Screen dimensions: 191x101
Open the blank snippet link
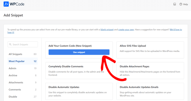pyautogui.click(x=107, y=29)
